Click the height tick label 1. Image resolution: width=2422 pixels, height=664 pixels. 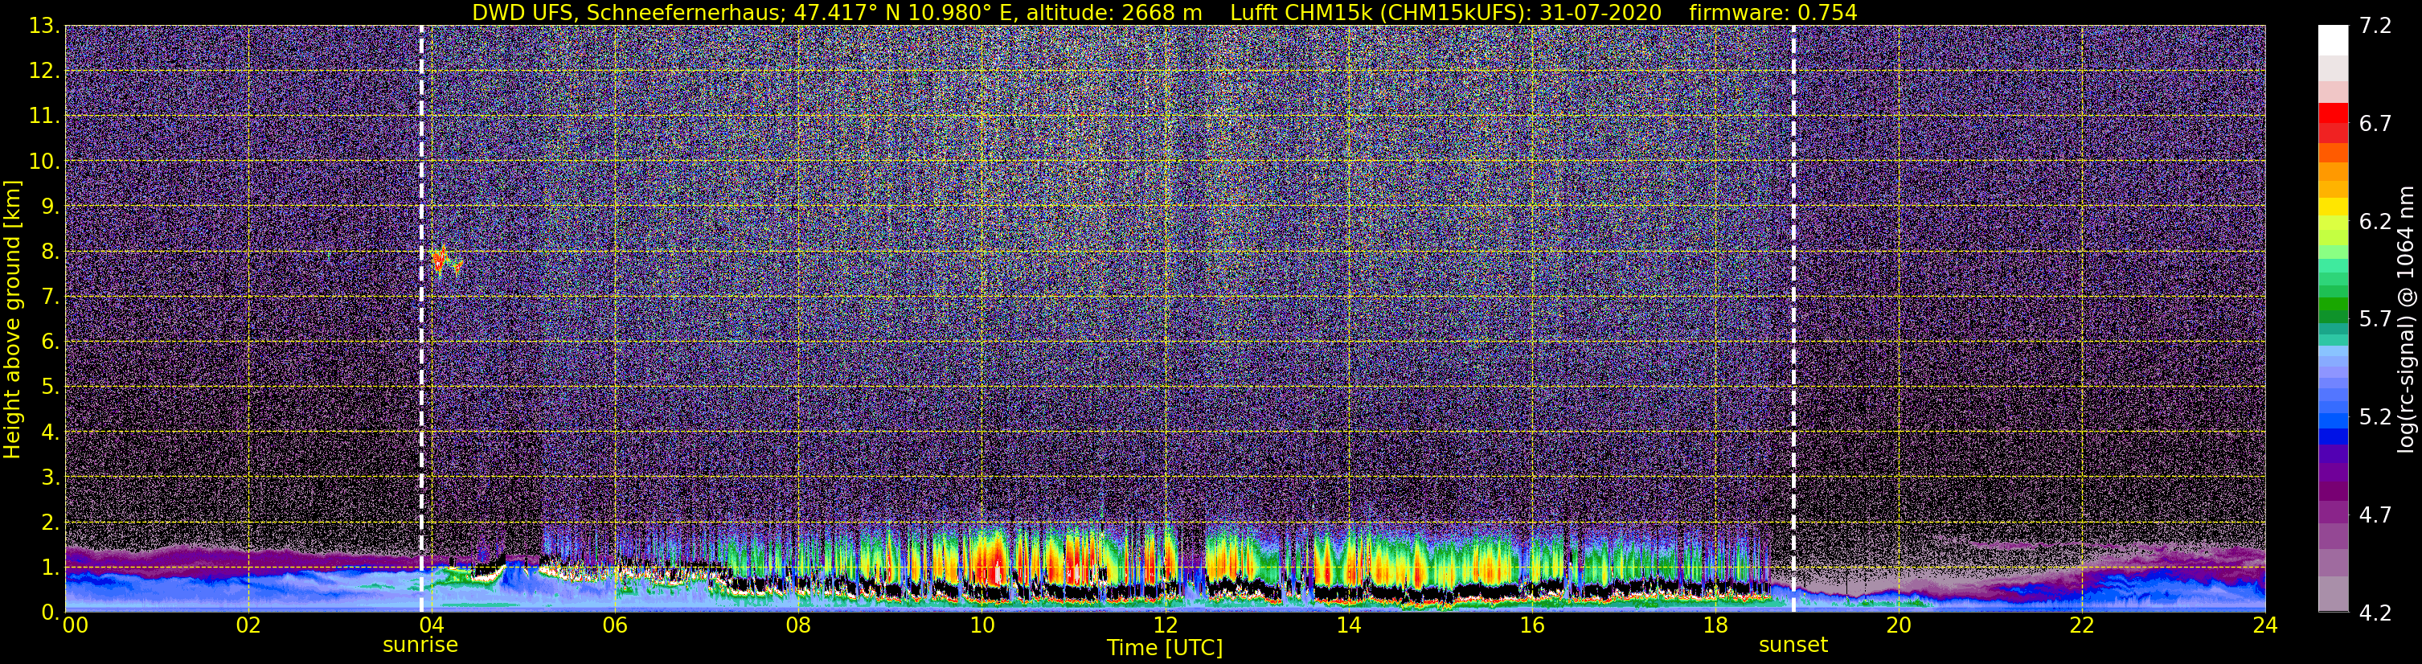(51, 568)
